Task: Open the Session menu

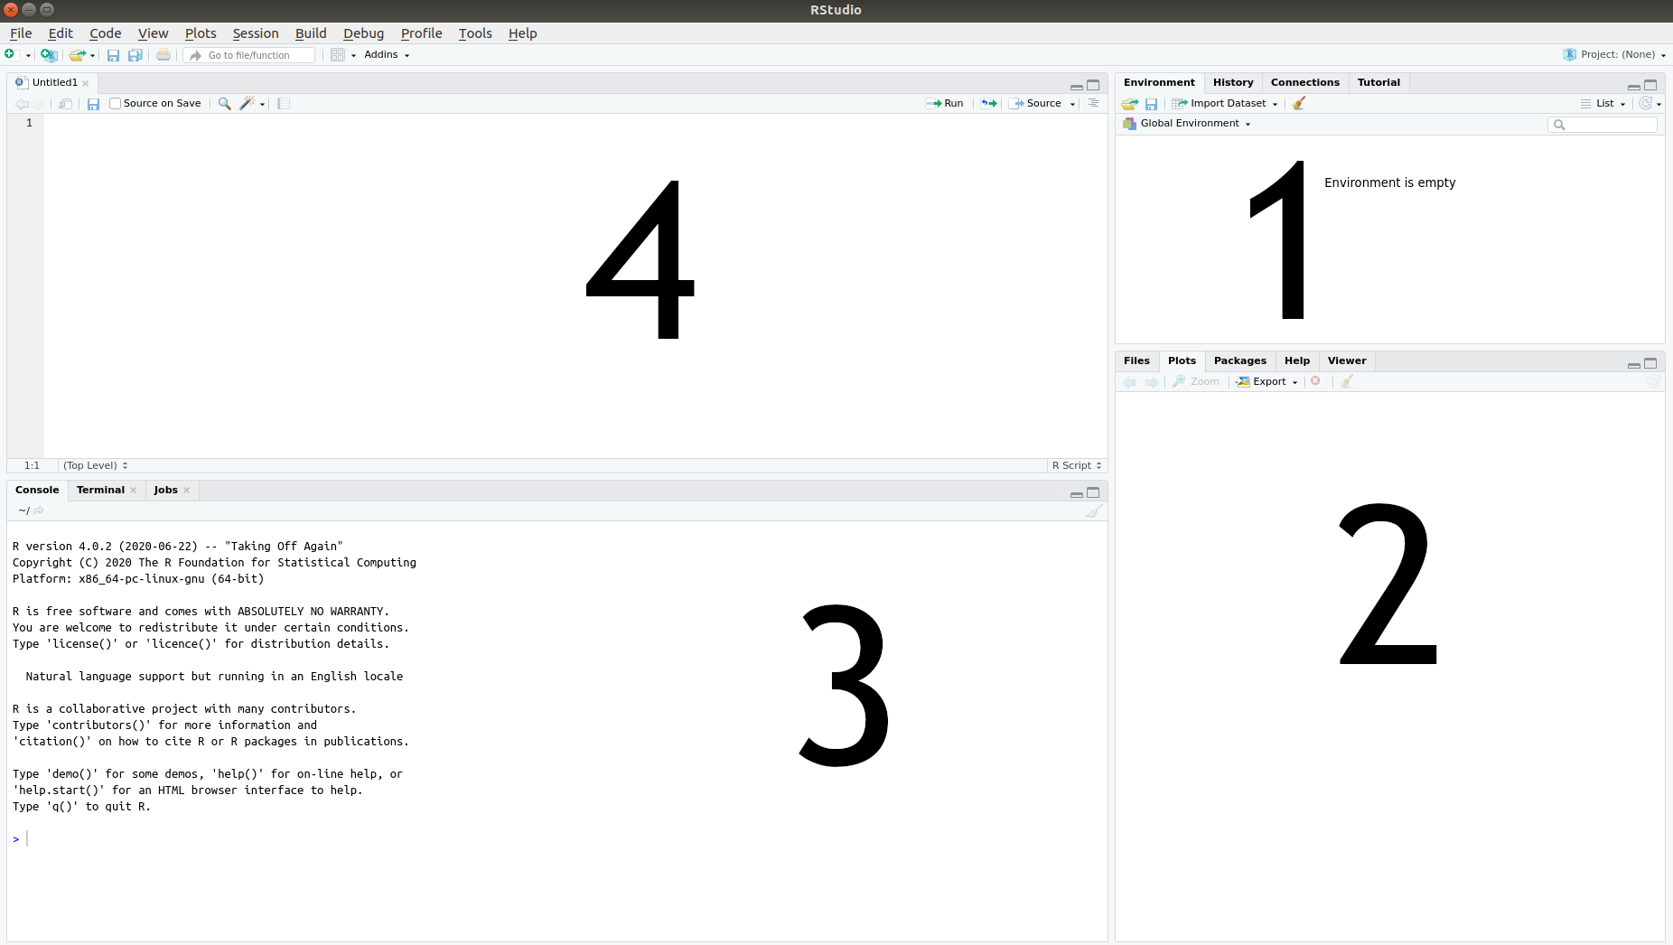Action: click(x=256, y=33)
